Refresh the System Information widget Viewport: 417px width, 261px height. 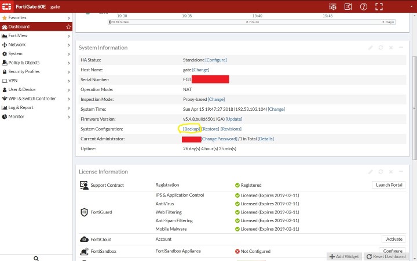(x=381, y=48)
